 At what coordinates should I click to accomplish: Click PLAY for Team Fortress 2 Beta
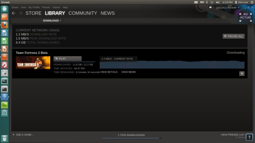(x=67, y=59)
